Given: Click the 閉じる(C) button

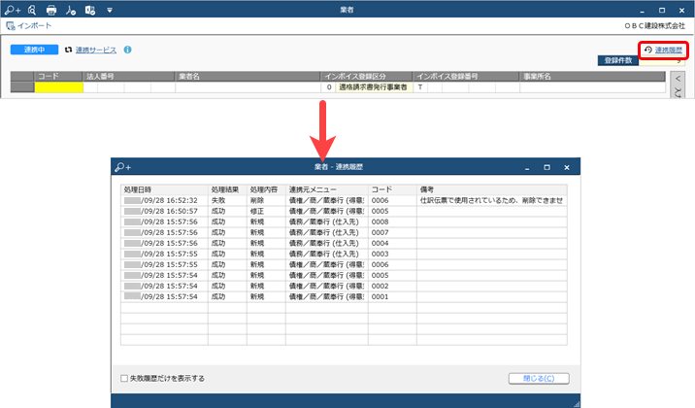Looking at the screenshot, I should [539, 378].
